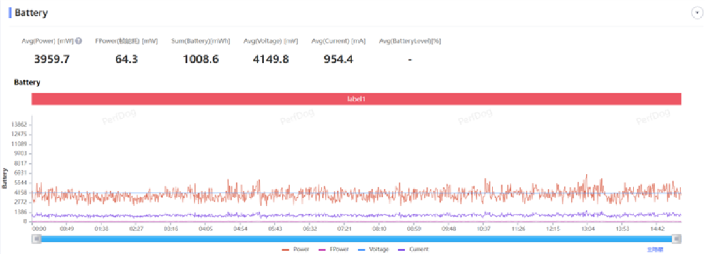Click the FPower value 64.3
705x254 pixels.
(126, 59)
